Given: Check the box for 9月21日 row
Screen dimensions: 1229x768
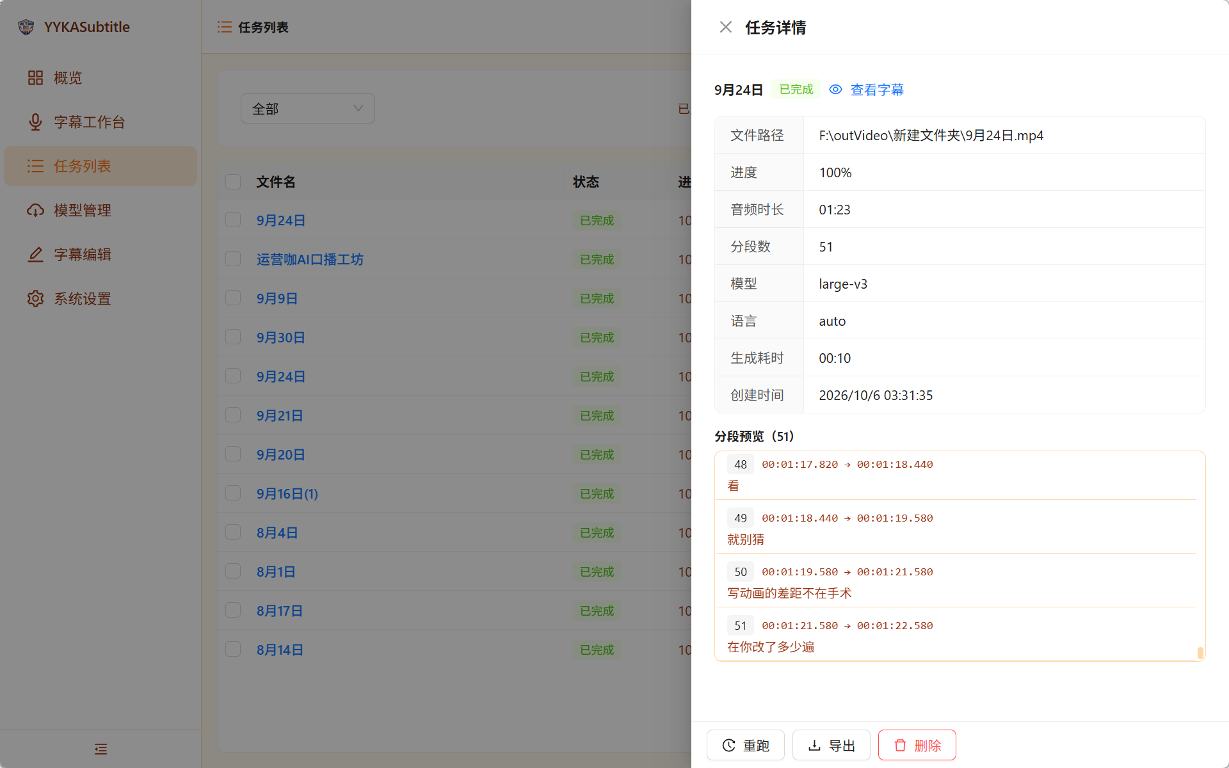Looking at the screenshot, I should pos(233,415).
